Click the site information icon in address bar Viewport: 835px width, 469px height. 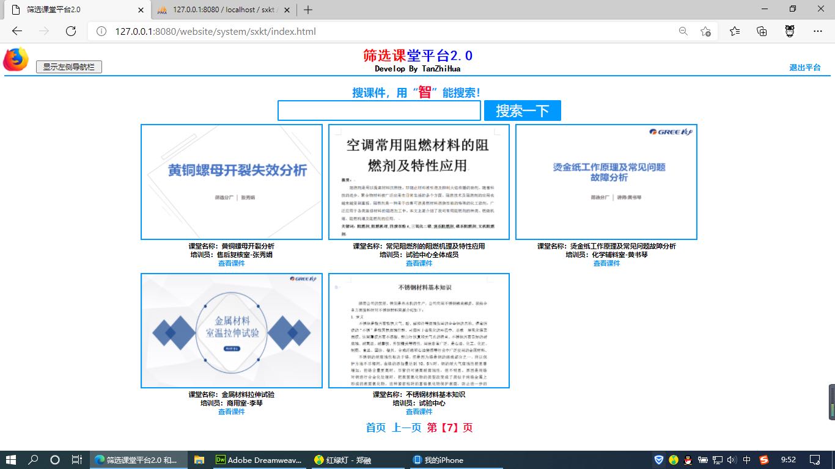102,31
